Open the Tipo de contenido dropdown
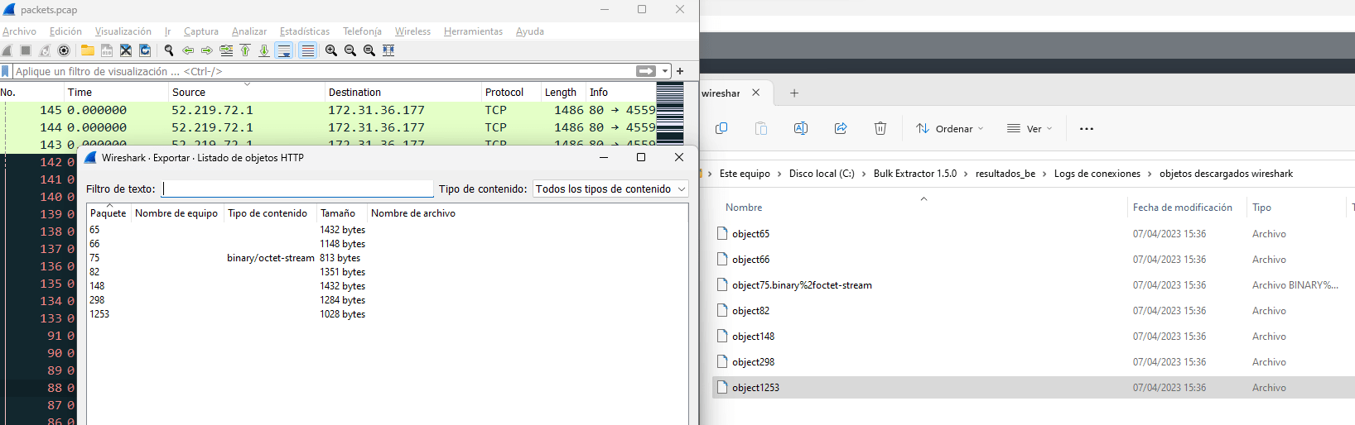 (x=610, y=189)
